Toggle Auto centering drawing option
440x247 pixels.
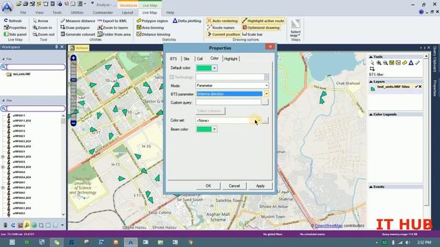tap(222, 21)
